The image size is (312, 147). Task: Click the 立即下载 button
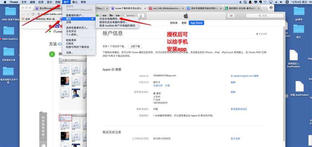pyautogui.click(x=135, y=46)
